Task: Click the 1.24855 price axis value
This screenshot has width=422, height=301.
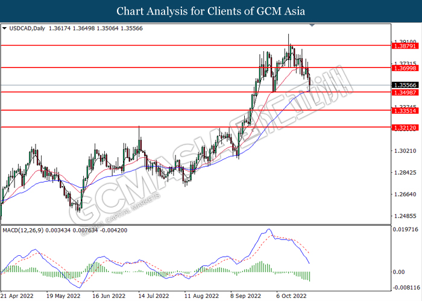Action: [x=405, y=216]
